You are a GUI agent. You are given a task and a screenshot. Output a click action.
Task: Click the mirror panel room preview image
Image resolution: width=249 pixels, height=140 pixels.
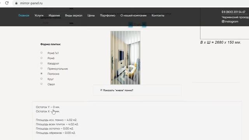125,58
